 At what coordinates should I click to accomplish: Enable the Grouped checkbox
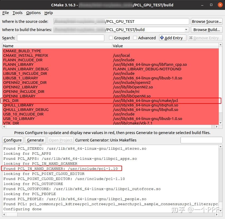(111, 38)
